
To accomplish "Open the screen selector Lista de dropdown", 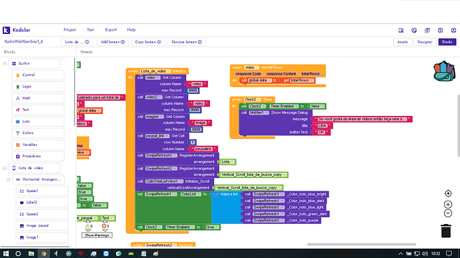I will pyautogui.click(x=77, y=42).
